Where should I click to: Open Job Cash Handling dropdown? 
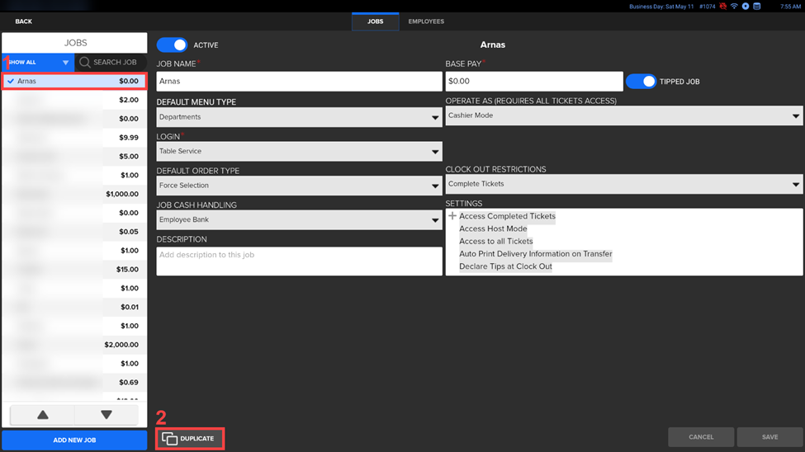click(300, 219)
